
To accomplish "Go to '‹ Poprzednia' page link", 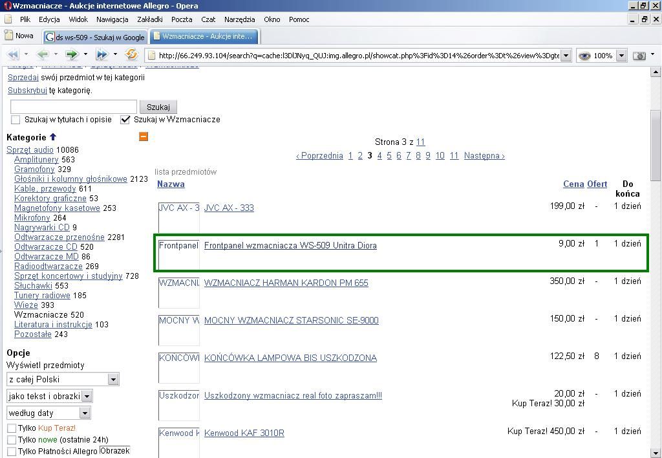I will point(319,155).
